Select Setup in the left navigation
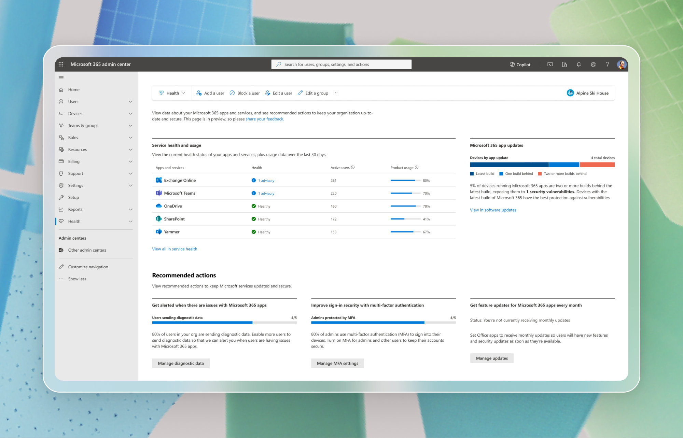This screenshot has width=683, height=438. 73,197
